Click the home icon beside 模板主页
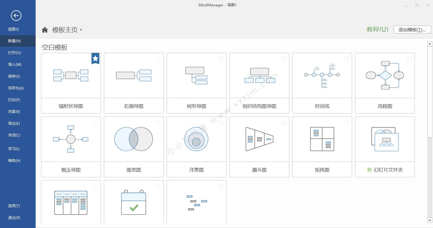Viewport: 433px width, 228px height. (45, 30)
